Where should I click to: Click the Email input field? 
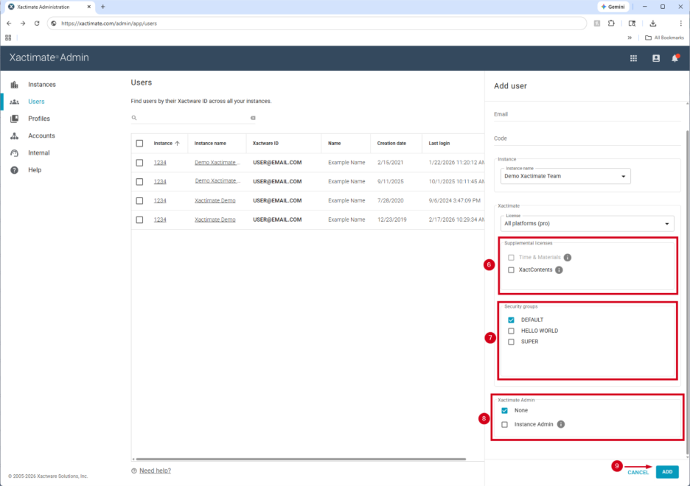pyautogui.click(x=587, y=114)
